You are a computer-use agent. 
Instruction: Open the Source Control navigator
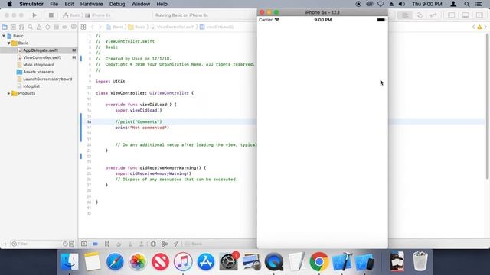click(13, 27)
